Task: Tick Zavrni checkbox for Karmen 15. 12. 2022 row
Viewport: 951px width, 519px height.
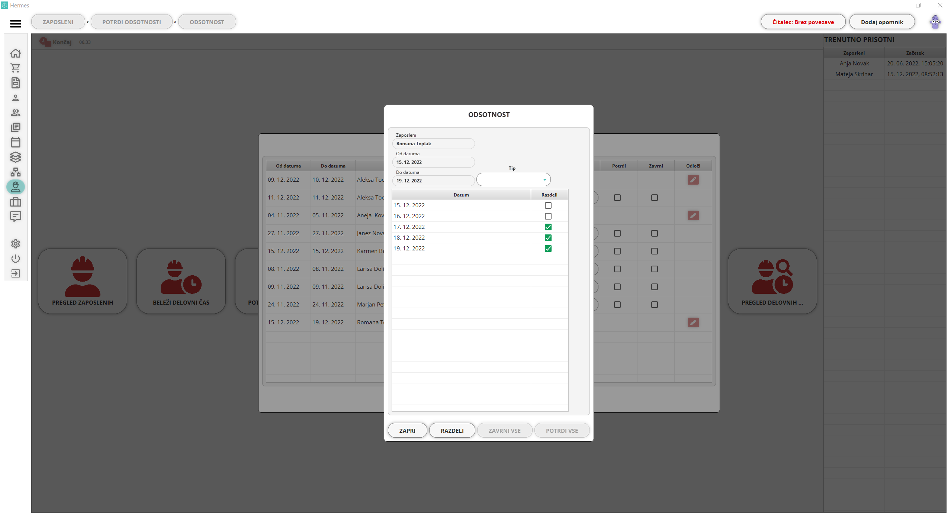Action: [x=655, y=251]
